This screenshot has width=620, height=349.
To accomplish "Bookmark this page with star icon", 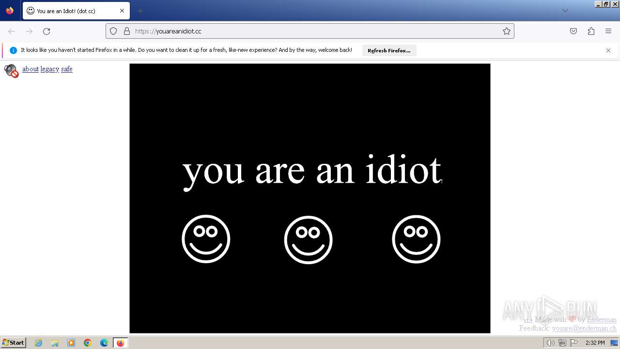I will point(507,31).
